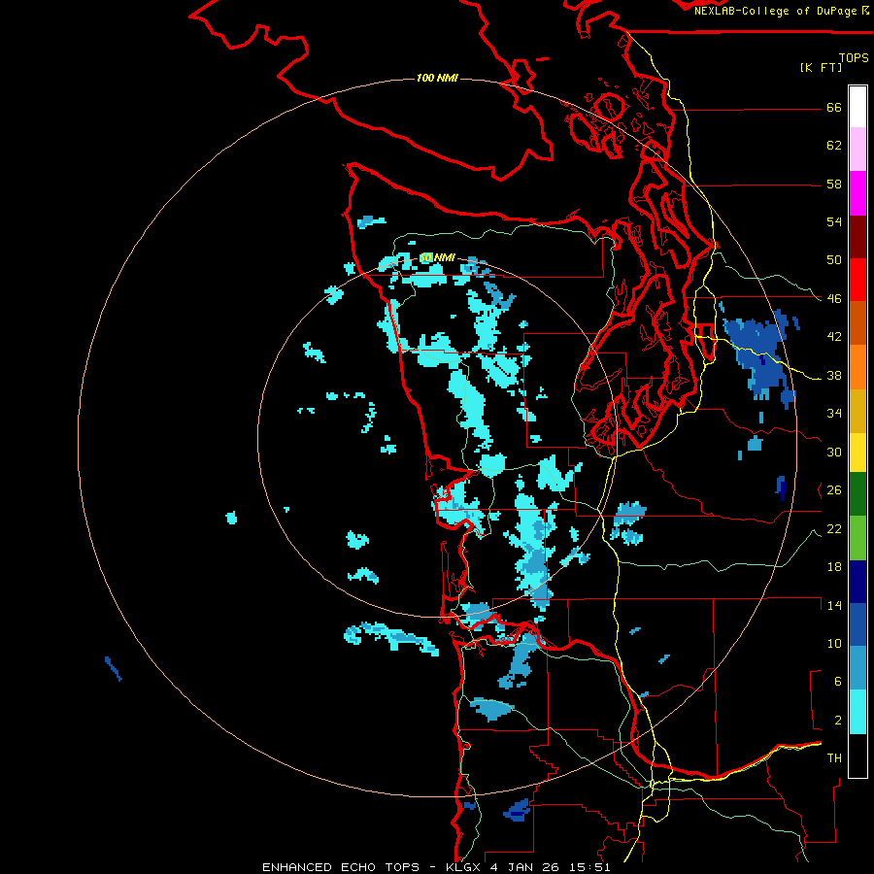This screenshot has width=874, height=874.
Task: Click the ENHANCED ECHO TOPS product title
Action: click(x=341, y=867)
